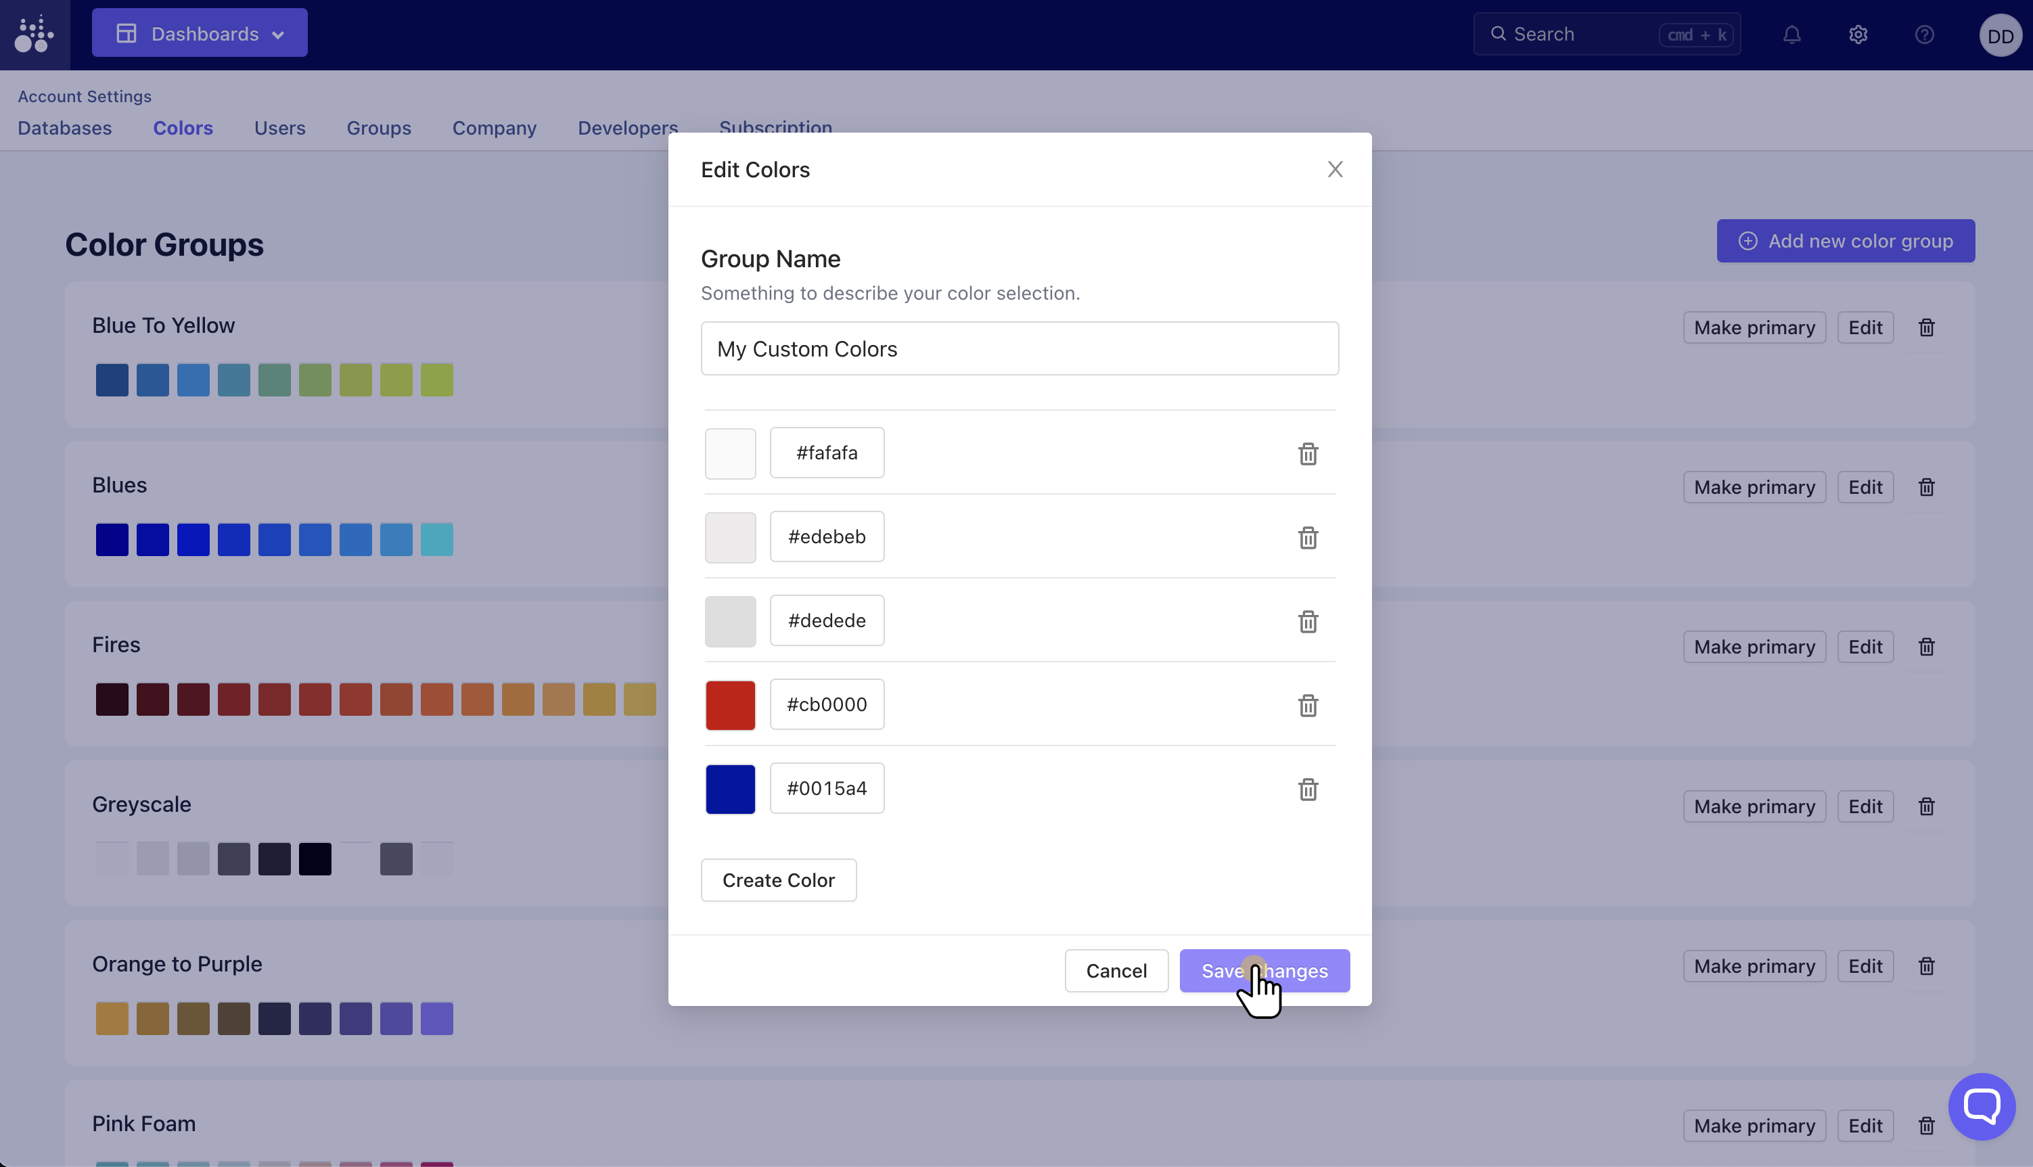Viewport: 2033px width, 1167px height.
Task: Edit the #edebeb hex code field
Action: coord(827,537)
